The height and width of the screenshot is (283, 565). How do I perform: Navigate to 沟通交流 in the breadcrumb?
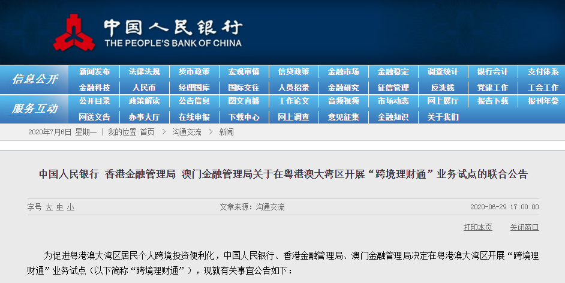(x=187, y=132)
